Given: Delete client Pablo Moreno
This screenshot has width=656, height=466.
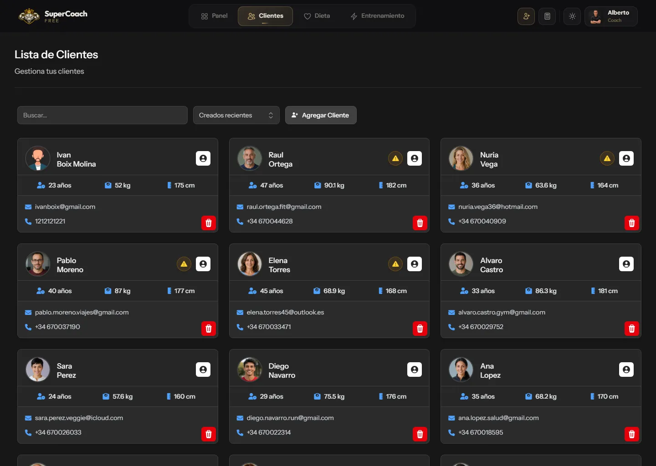Looking at the screenshot, I should coord(209,329).
